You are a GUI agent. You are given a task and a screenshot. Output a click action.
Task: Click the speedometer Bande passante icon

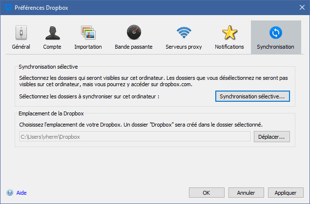pos(133,33)
